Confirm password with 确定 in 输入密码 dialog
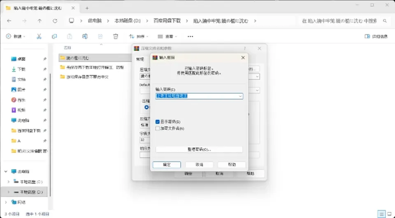The height and width of the screenshot is (218, 395). 167,165
